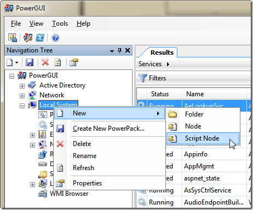Select Folder in the New submenu
Screen dimensions: 253x210
point(203,114)
